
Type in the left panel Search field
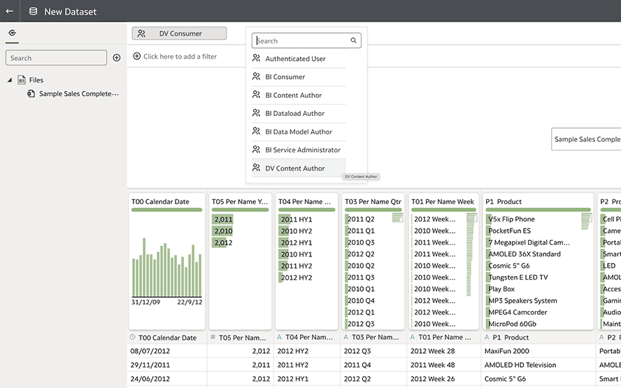click(x=56, y=58)
